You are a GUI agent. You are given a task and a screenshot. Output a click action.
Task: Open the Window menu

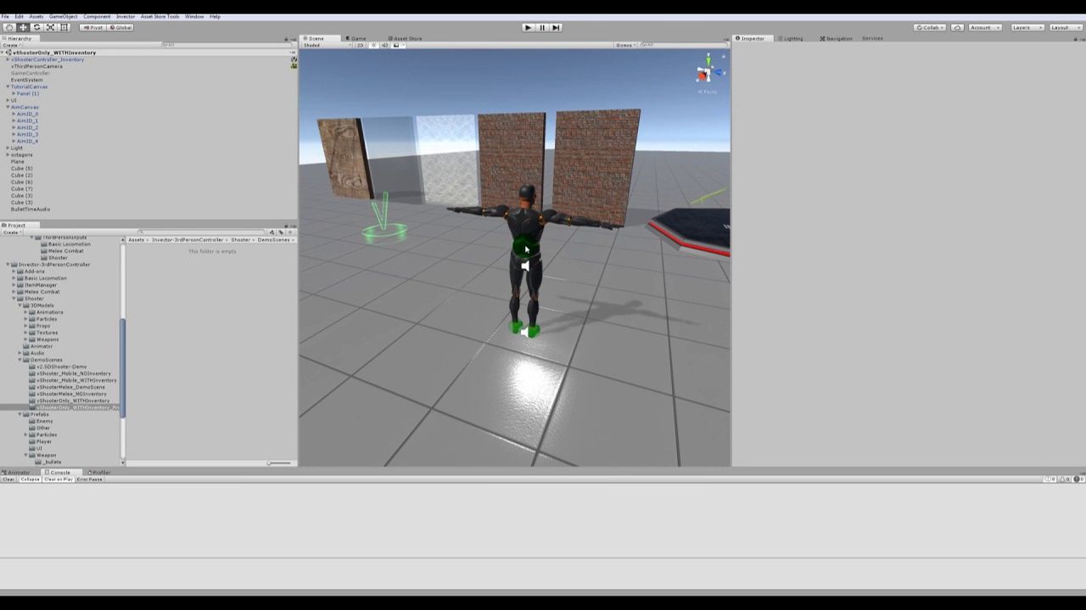[194, 16]
